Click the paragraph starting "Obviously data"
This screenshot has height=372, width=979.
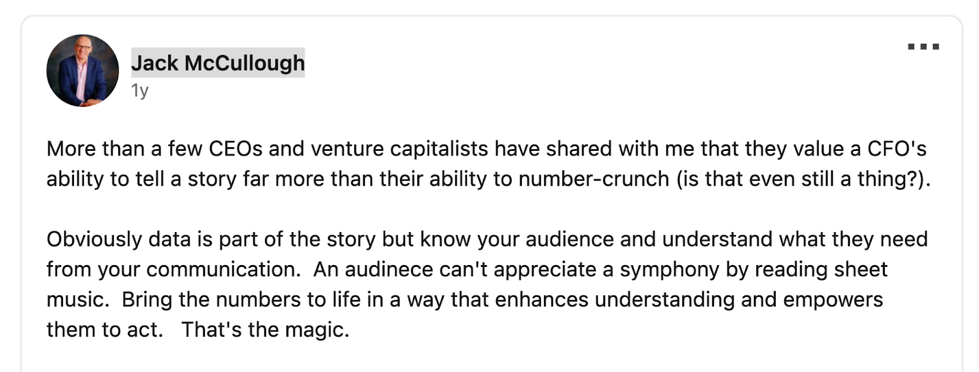[x=486, y=284]
